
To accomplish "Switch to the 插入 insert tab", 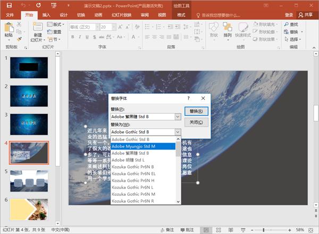I will click(46, 15).
